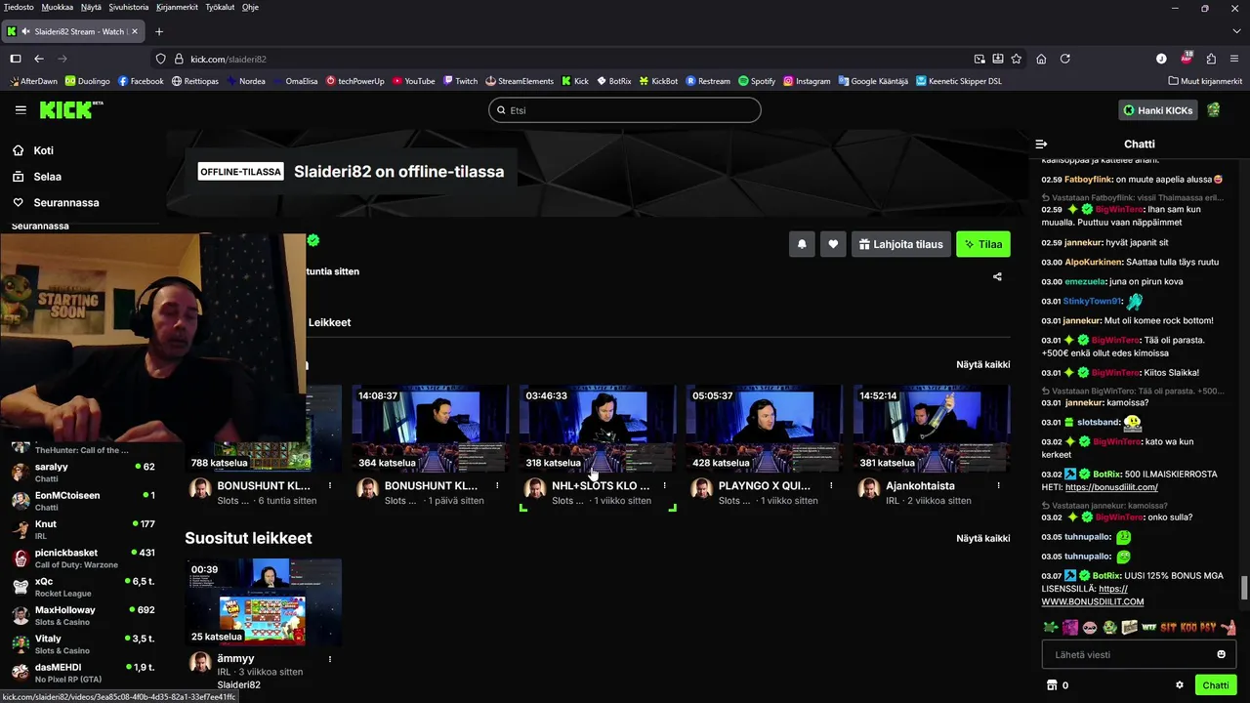1250x703 pixels.
Task: Open options for PLAYNGO X QUI video
Action: click(831, 485)
